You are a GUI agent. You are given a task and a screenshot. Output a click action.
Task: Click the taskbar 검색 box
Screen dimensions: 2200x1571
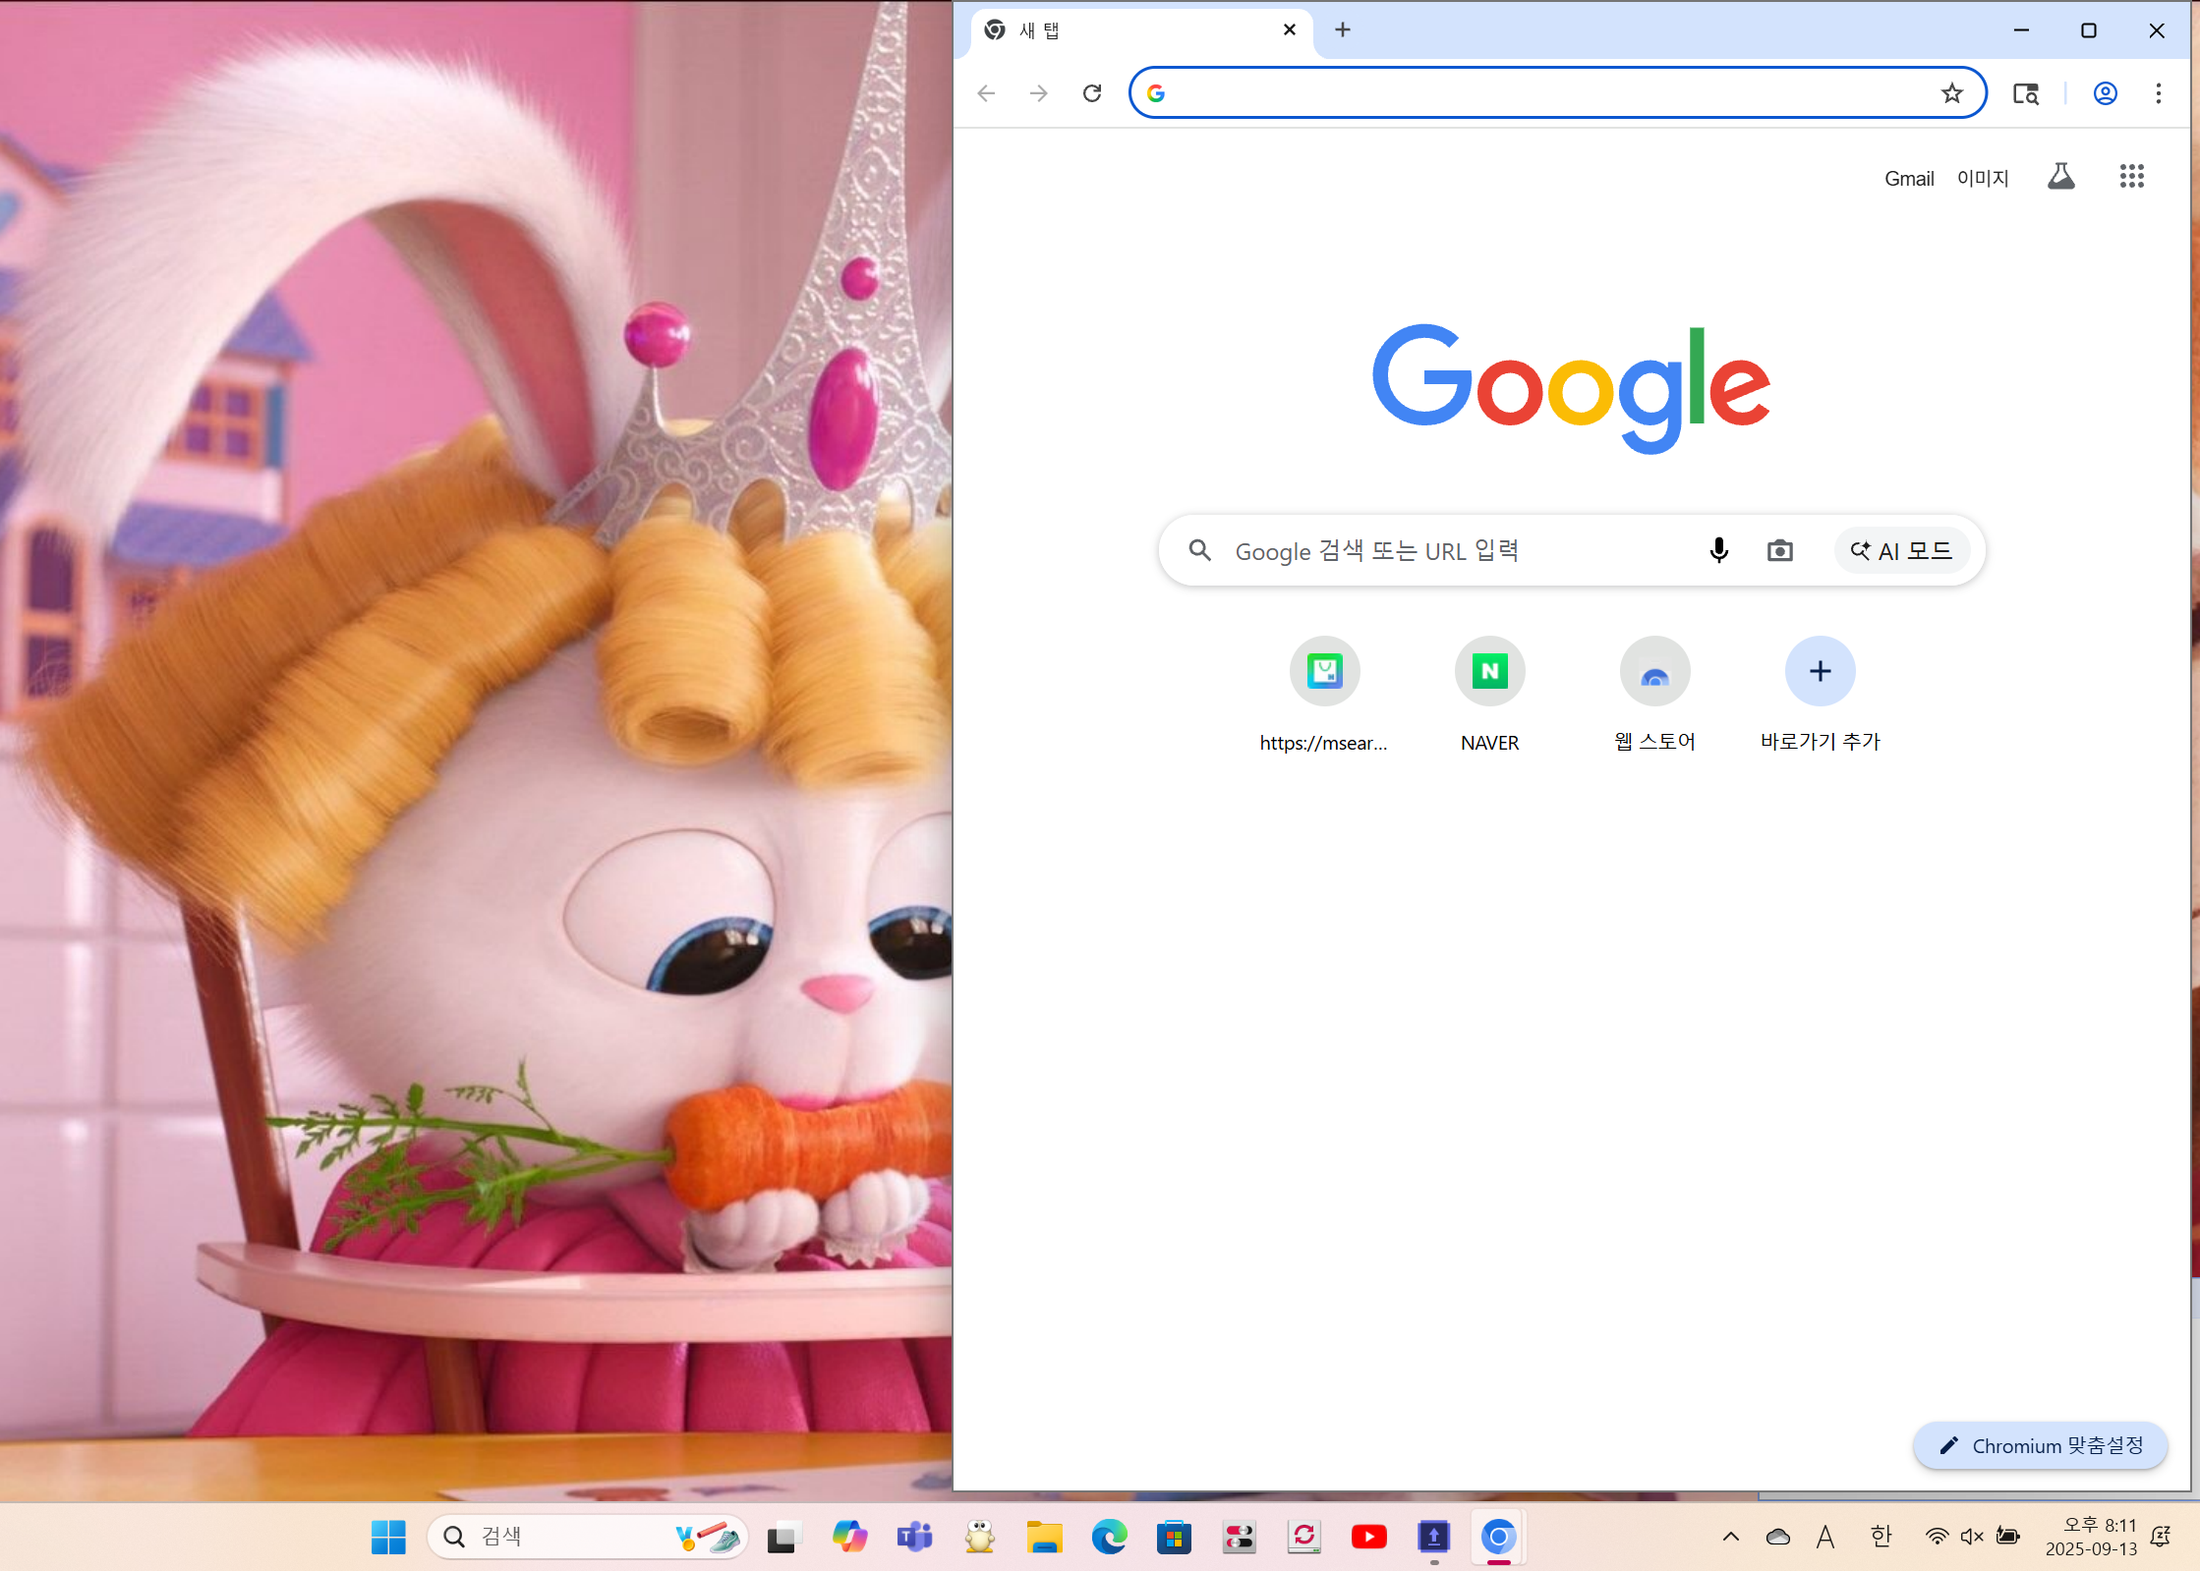point(588,1537)
